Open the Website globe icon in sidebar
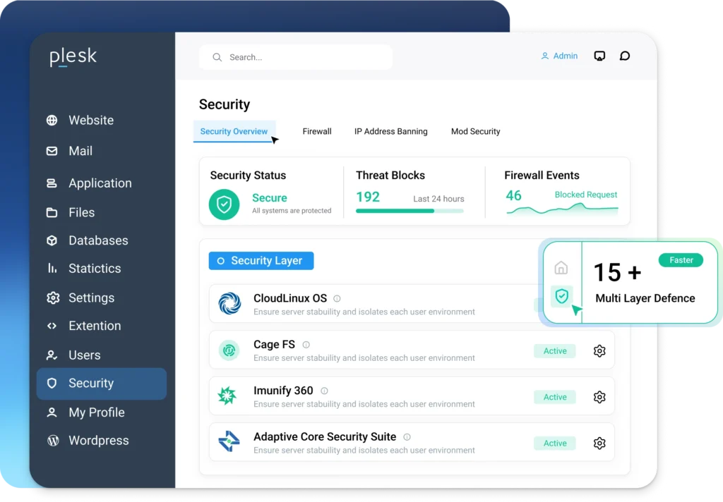Image resolution: width=723 pixels, height=502 pixels. point(52,120)
